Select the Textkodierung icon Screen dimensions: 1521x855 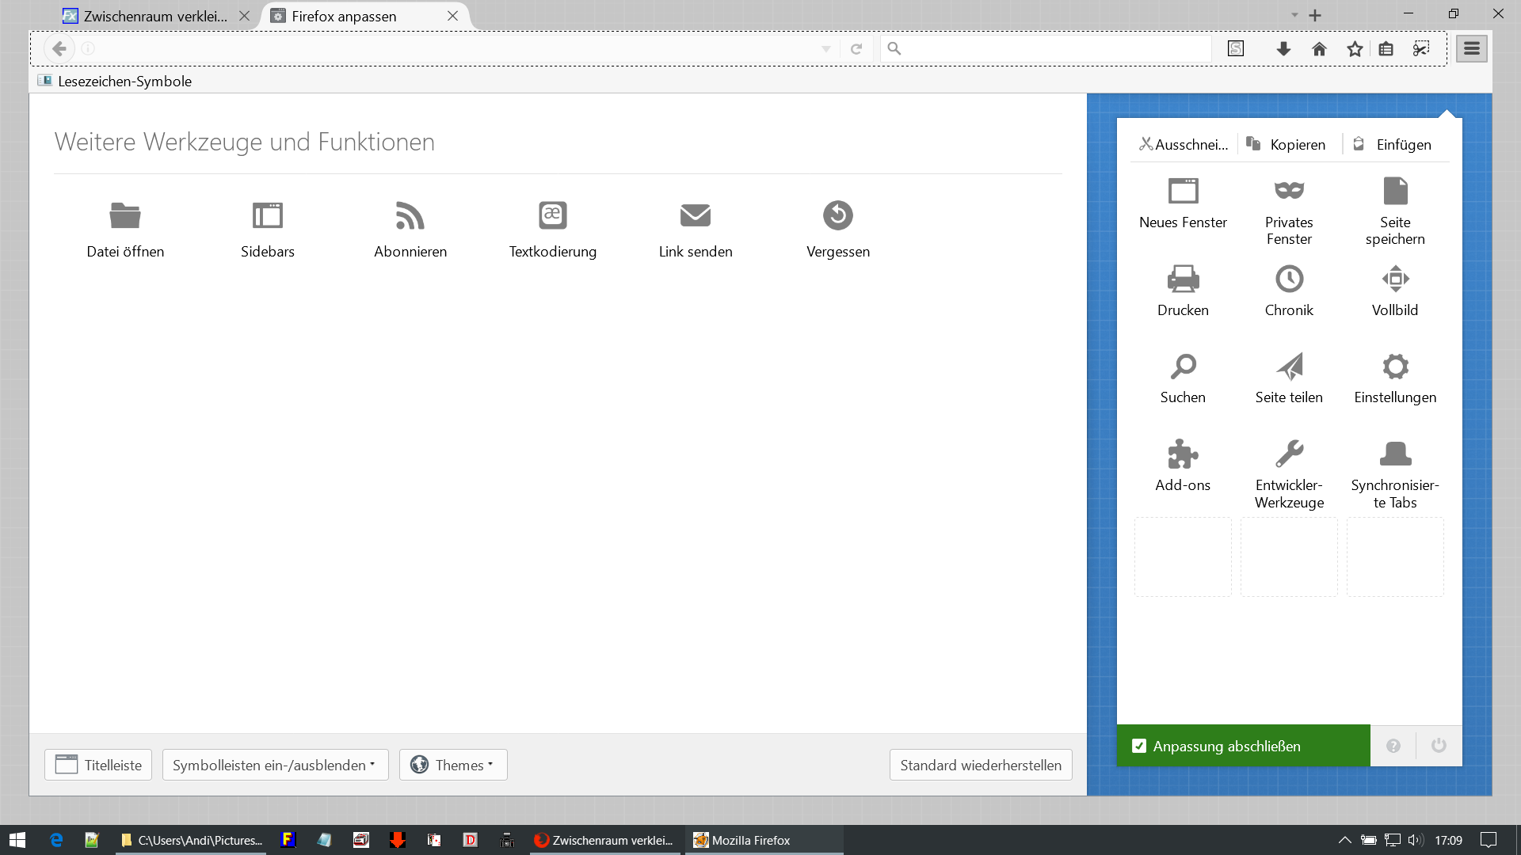pos(553,215)
